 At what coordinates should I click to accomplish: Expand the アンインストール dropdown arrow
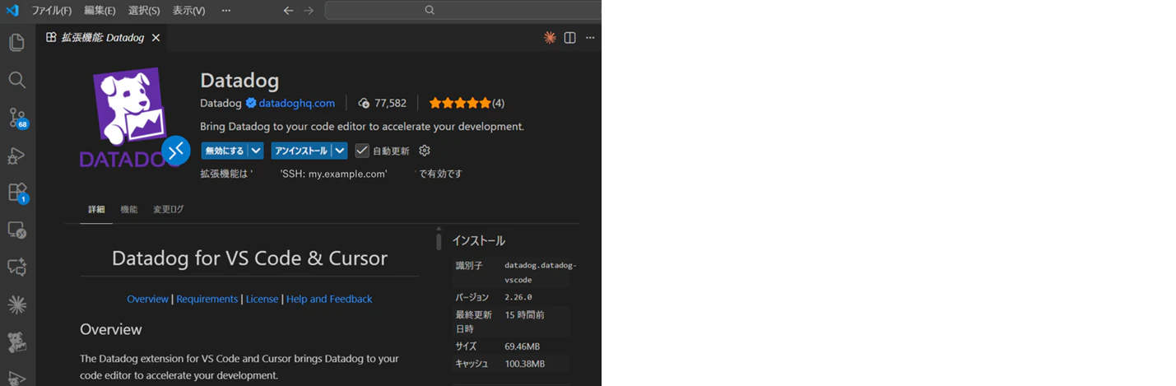(x=340, y=151)
